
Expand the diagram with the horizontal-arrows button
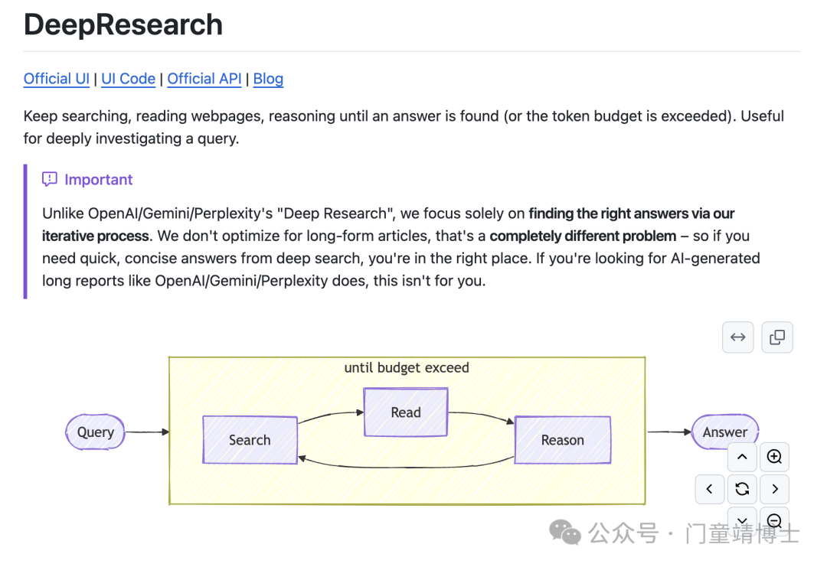click(x=738, y=337)
